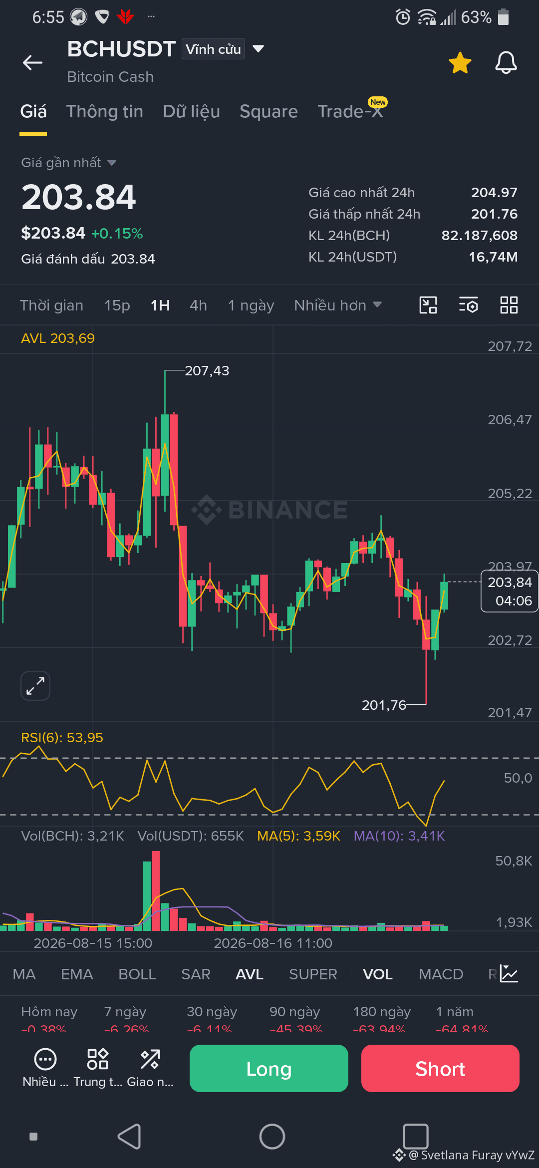Screen dimensions: 539x1168
Task: Open the Thông tin tab
Action: 105,111
